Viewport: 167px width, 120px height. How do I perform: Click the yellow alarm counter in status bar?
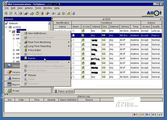tap(142, 115)
